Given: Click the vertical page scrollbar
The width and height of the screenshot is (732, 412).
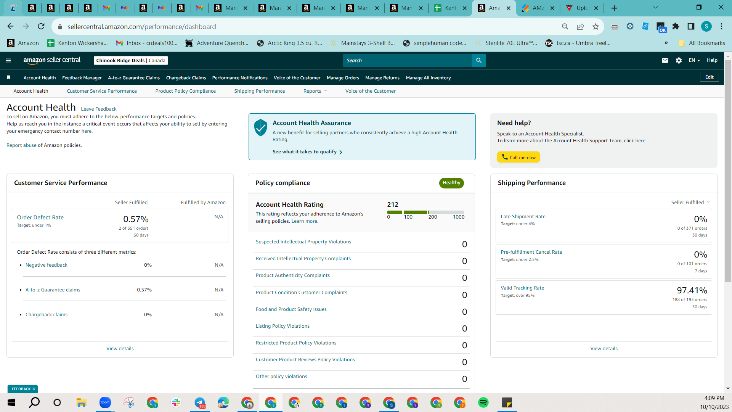Looking at the screenshot, I should click(x=728, y=172).
